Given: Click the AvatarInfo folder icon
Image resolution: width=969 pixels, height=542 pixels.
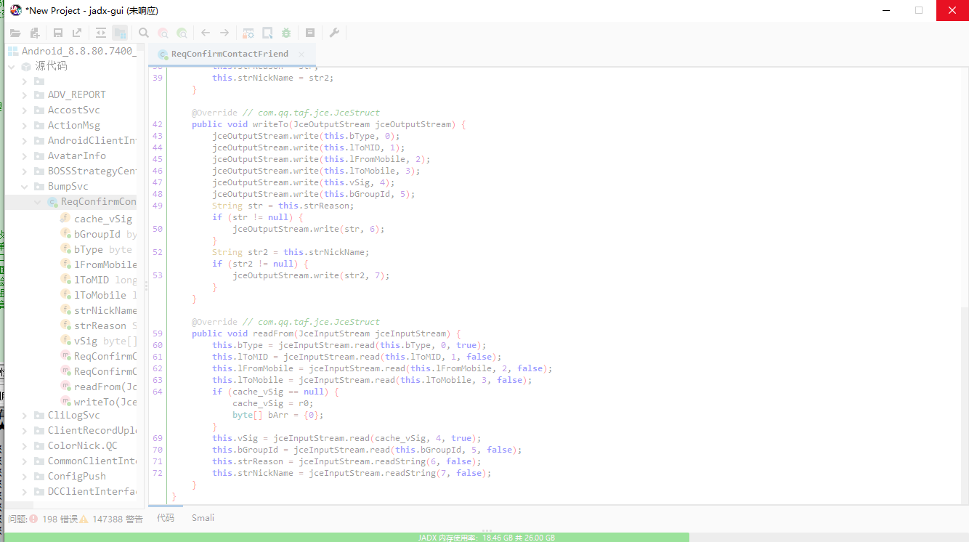Looking at the screenshot, I should click(x=39, y=156).
